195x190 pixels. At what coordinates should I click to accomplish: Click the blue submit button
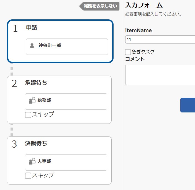188,105
